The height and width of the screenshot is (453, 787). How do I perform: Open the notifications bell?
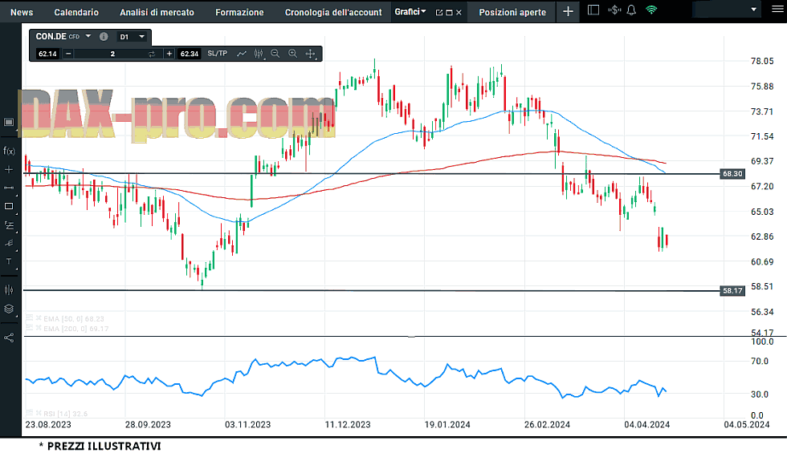pyautogui.click(x=631, y=10)
